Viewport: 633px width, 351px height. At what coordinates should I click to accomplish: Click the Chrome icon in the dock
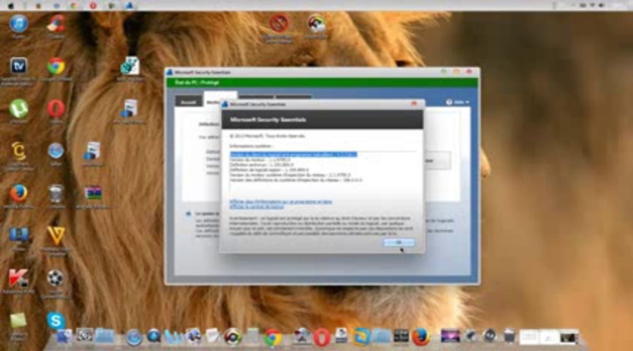pyautogui.click(x=274, y=337)
